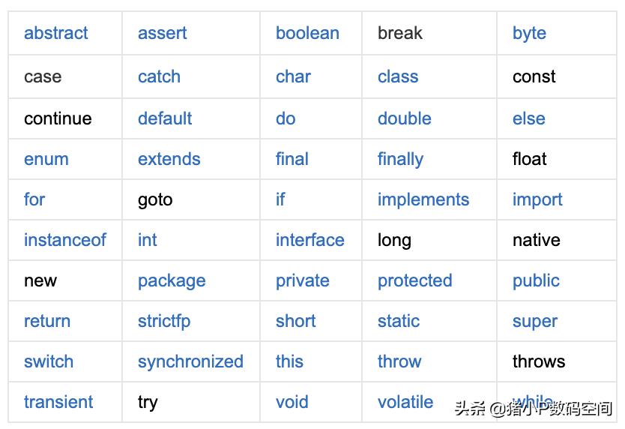Open the 'catch' keyword link
The width and height of the screenshot is (625, 429).
click(159, 76)
